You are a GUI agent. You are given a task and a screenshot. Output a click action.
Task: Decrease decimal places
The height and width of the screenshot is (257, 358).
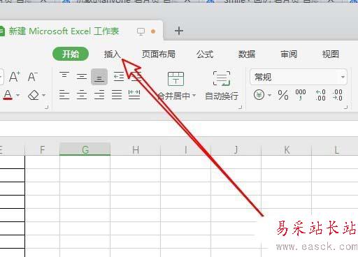click(x=338, y=95)
